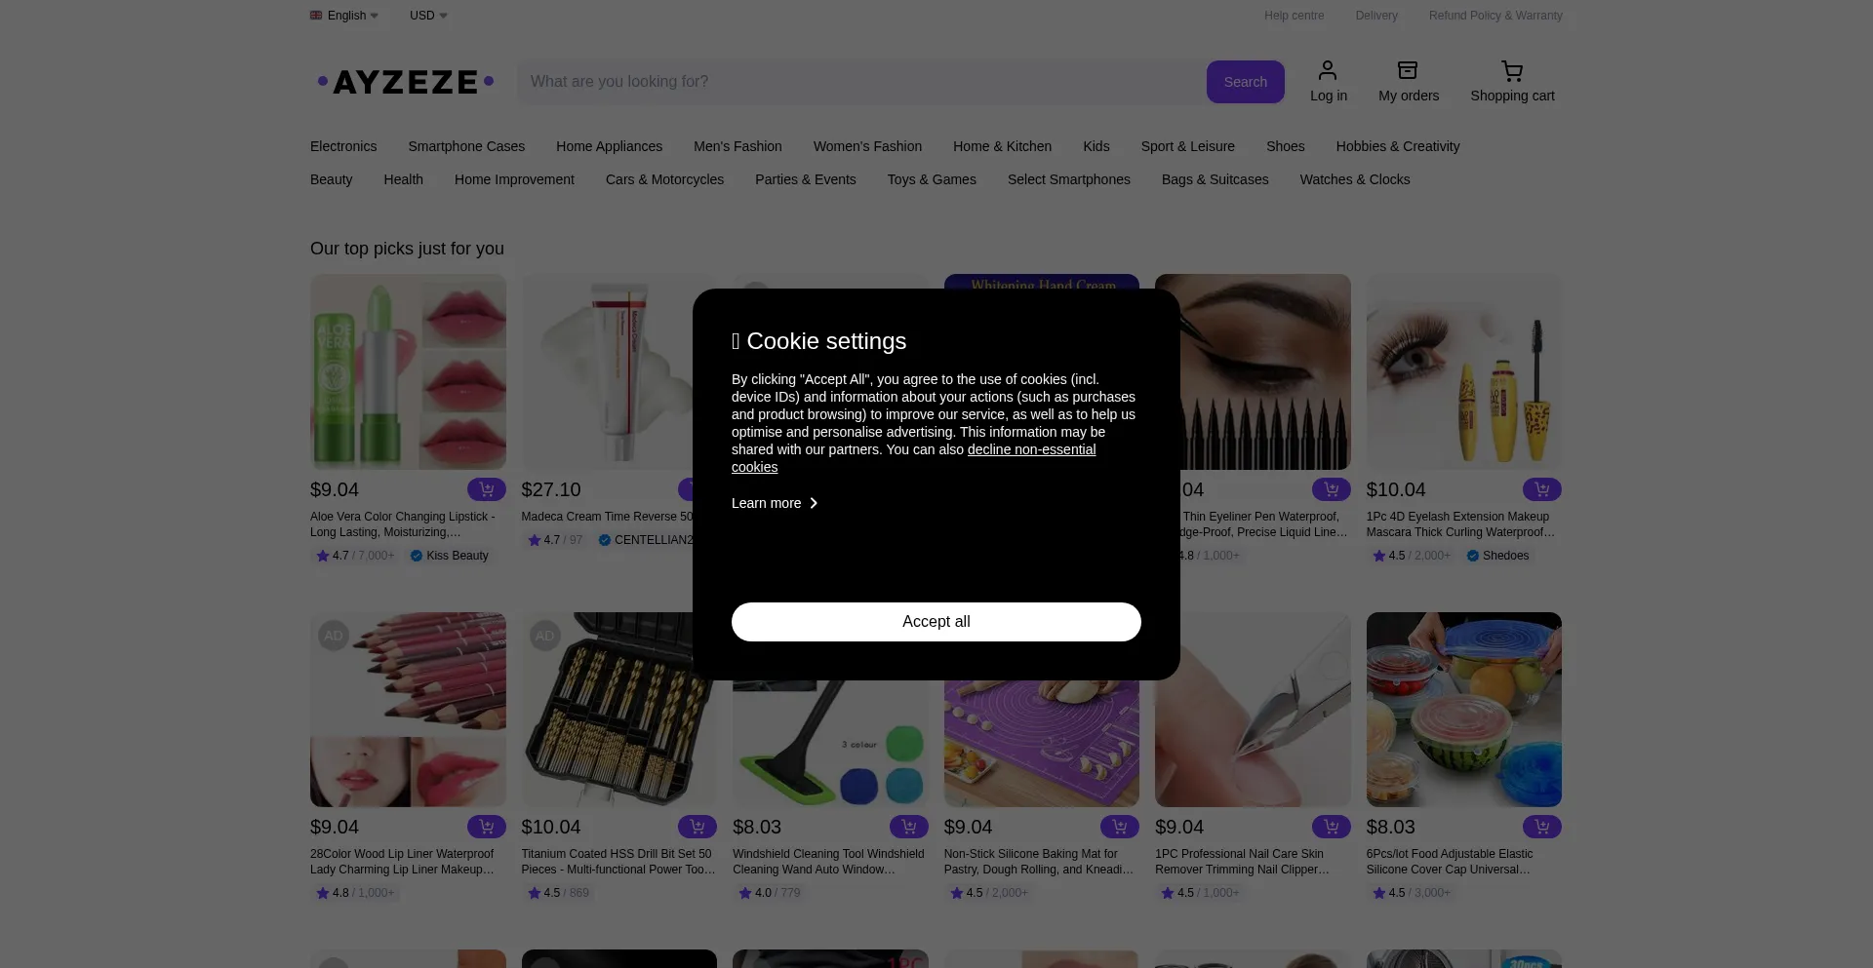Add Silicone Food Cover to cart
Viewport: 1873px width, 968px height.
(1541, 827)
